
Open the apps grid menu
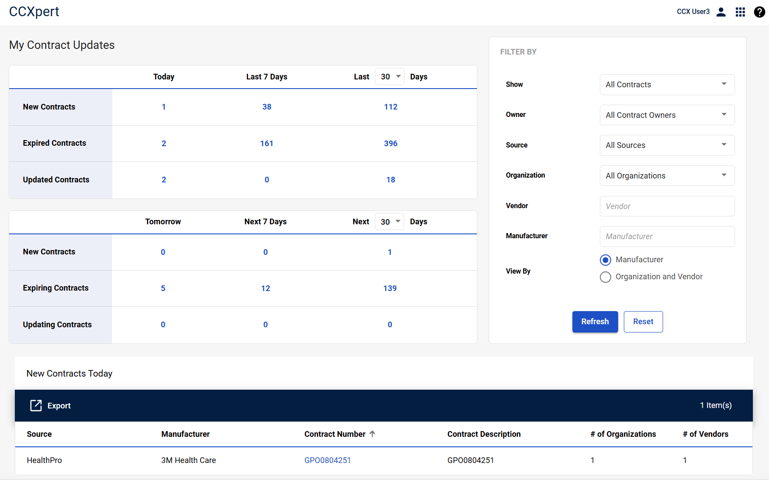pyautogui.click(x=740, y=12)
